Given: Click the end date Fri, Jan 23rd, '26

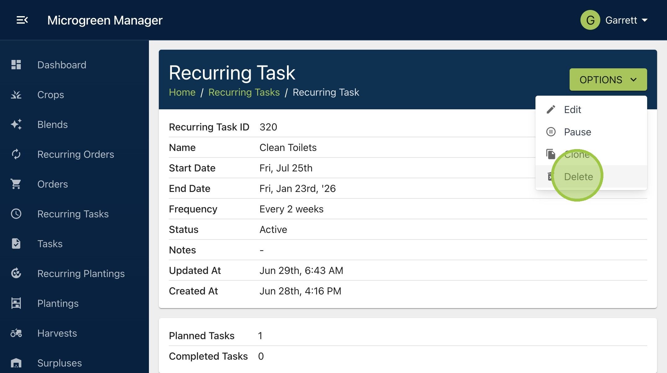Looking at the screenshot, I should coord(298,189).
